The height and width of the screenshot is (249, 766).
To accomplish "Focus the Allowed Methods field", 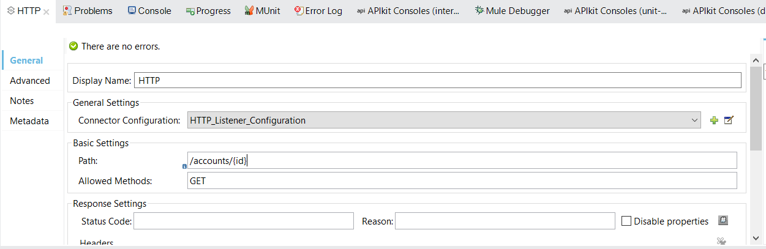I will coord(462,181).
